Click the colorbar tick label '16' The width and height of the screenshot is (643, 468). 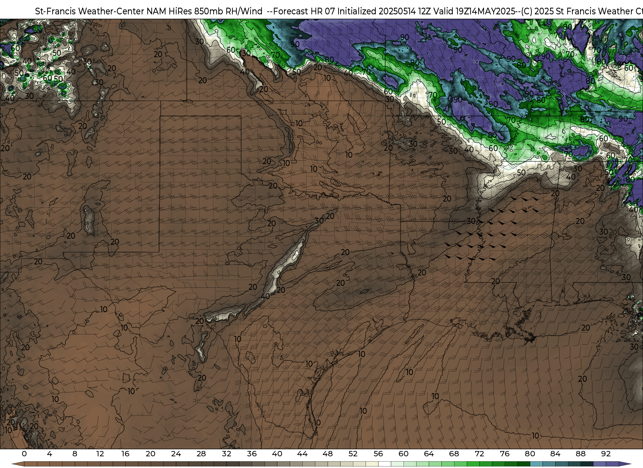click(x=125, y=454)
